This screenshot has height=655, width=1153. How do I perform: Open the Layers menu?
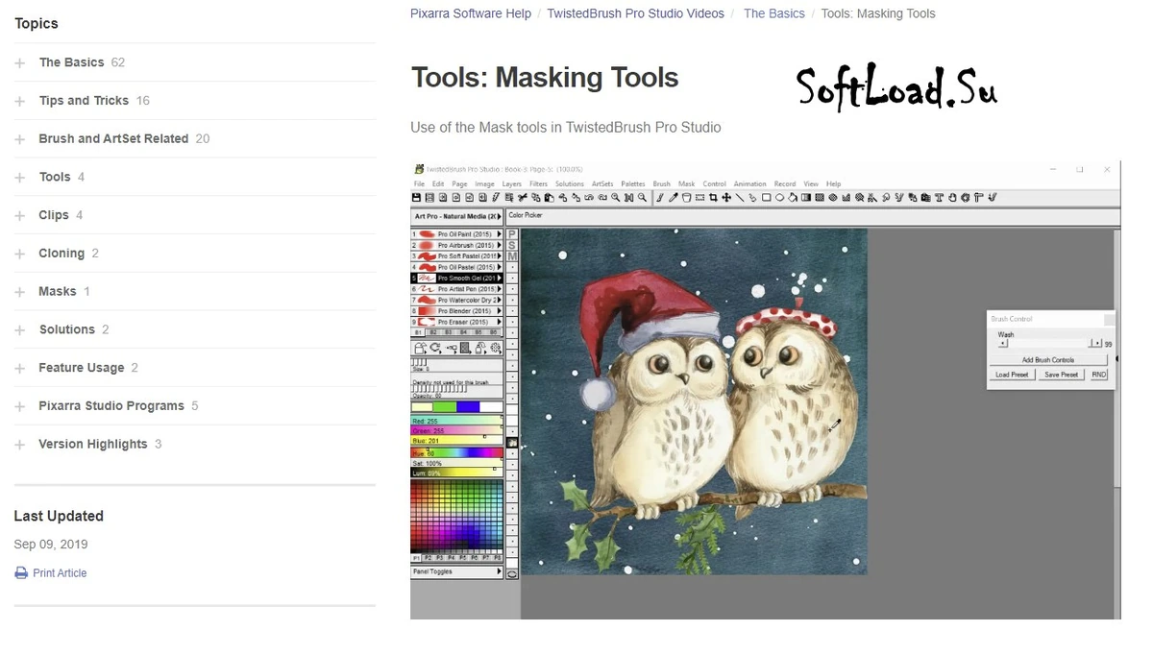tap(511, 183)
